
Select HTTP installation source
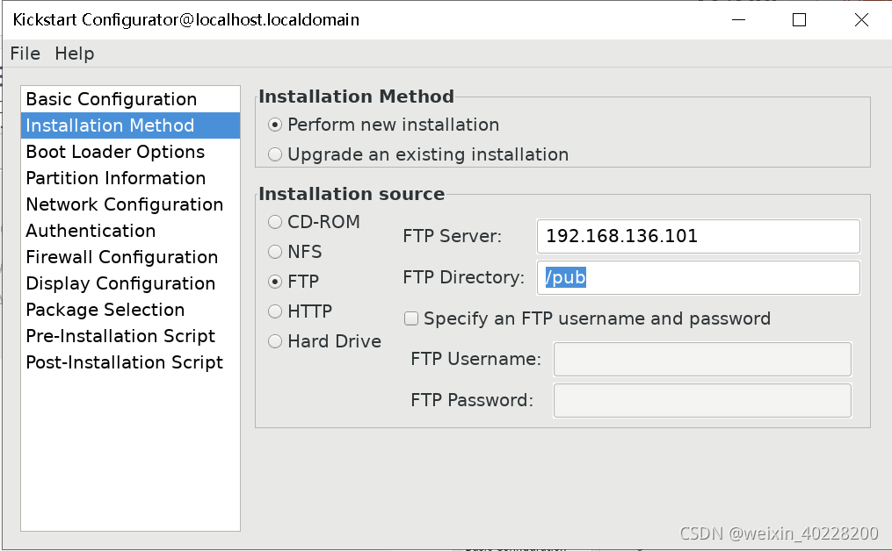276,311
